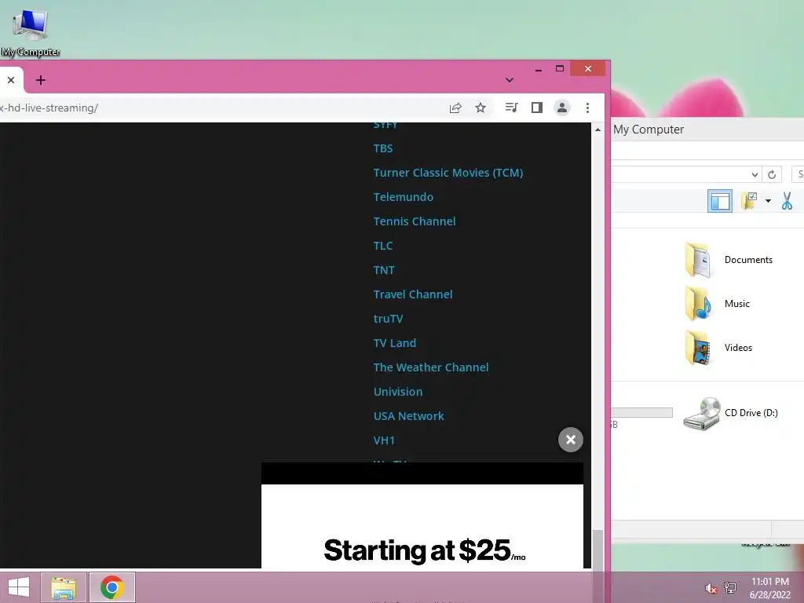Viewport: 804px width, 603px height.
Task: Select the Documents folder
Action: (x=729, y=260)
